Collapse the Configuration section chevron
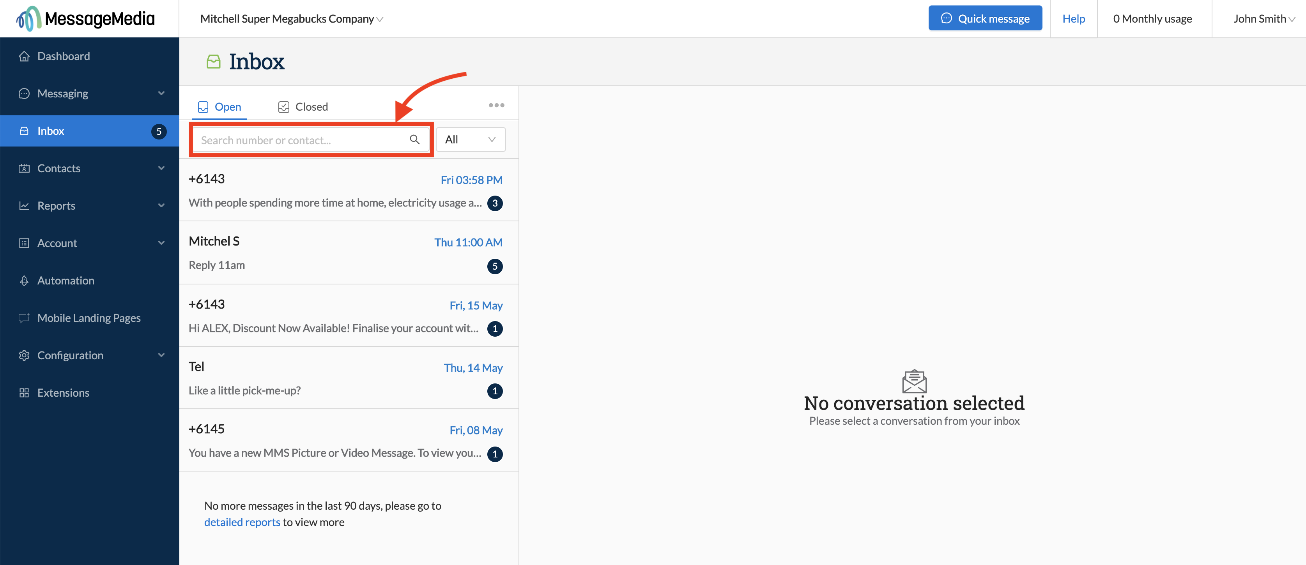The height and width of the screenshot is (565, 1306). pos(161,355)
